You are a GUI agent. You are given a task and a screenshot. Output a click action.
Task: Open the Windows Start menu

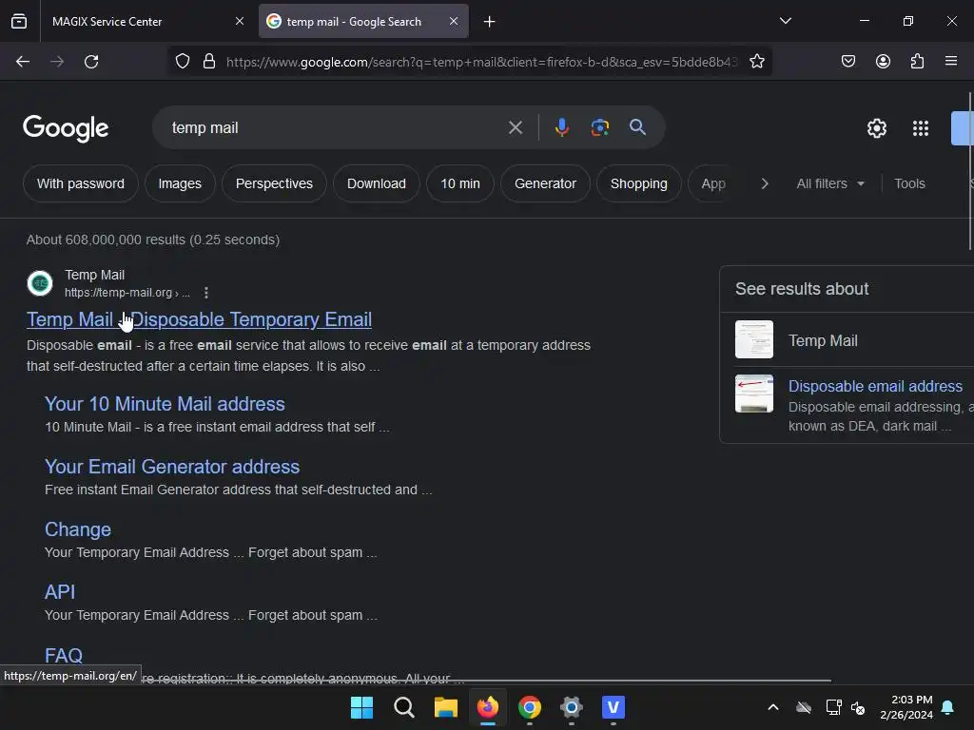(x=361, y=707)
